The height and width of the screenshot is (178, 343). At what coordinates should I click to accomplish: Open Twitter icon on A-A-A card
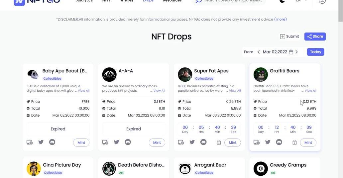[x=117, y=142]
